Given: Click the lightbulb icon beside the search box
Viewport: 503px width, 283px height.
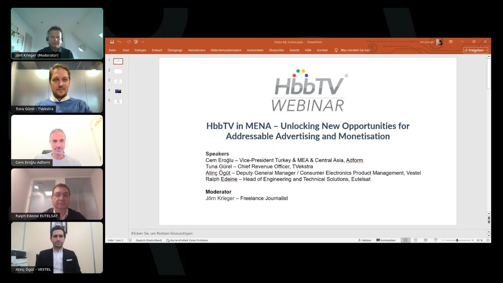Looking at the screenshot, I should click(x=336, y=50).
